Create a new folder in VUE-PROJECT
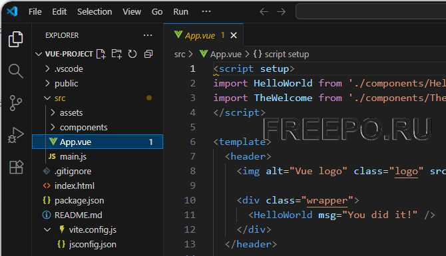 point(116,54)
